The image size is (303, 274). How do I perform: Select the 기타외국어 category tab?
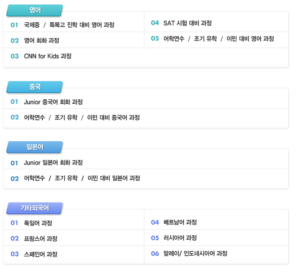point(35,208)
